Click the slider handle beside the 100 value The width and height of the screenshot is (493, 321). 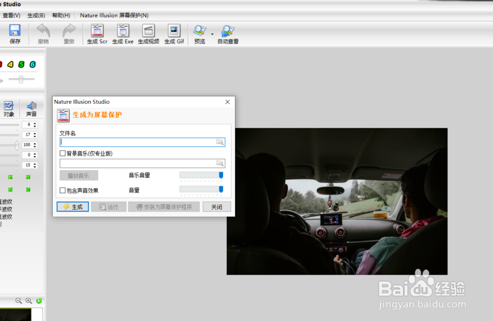(x=17, y=145)
